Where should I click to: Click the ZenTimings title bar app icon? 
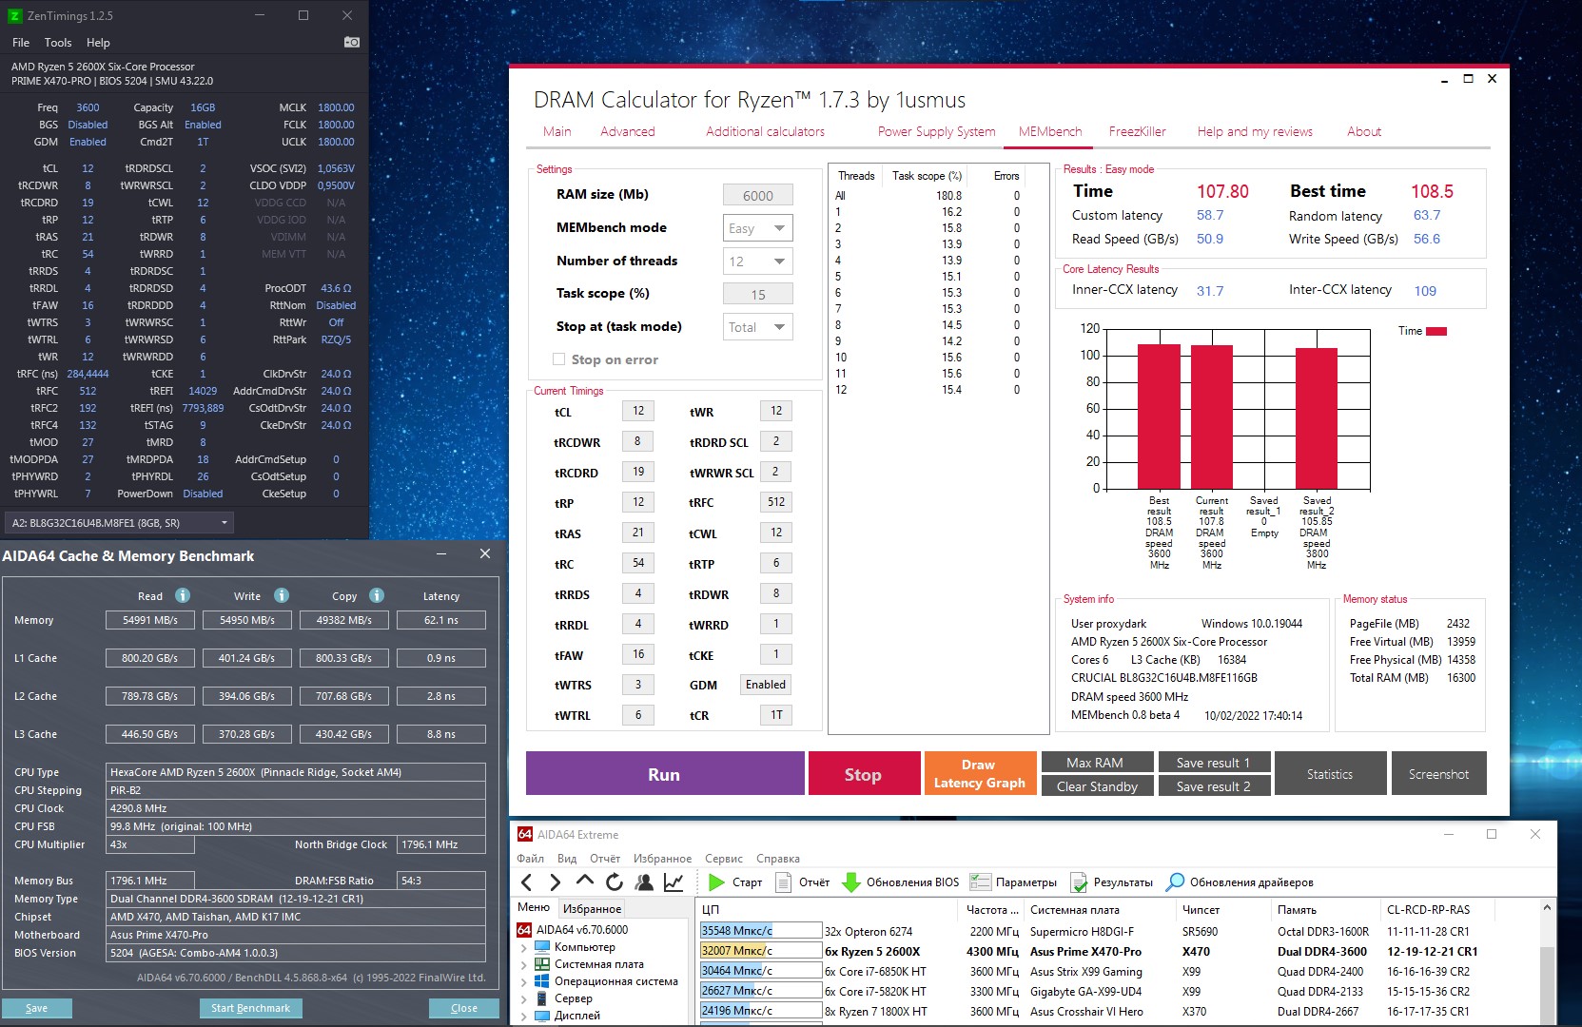click(x=14, y=15)
